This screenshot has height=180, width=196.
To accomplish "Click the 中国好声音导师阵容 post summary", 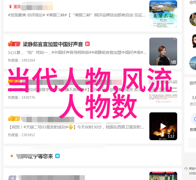I will point(77,53).
